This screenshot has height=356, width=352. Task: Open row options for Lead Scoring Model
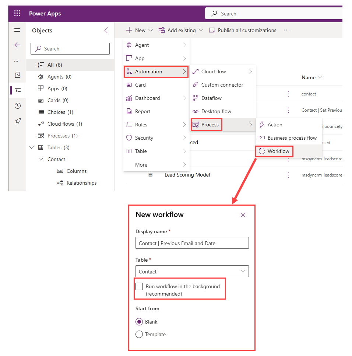[x=288, y=175]
